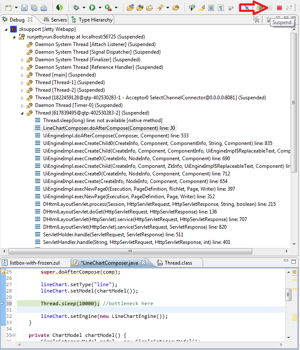The width and height of the screenshot is (300, 350).
Task: Select the Thread.sleep(long) stack frame
Action: tap(102, 120)
